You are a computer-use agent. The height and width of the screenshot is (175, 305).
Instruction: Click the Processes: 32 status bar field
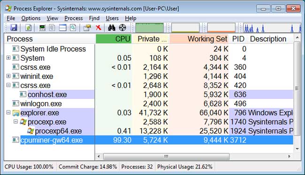(137, 167)
